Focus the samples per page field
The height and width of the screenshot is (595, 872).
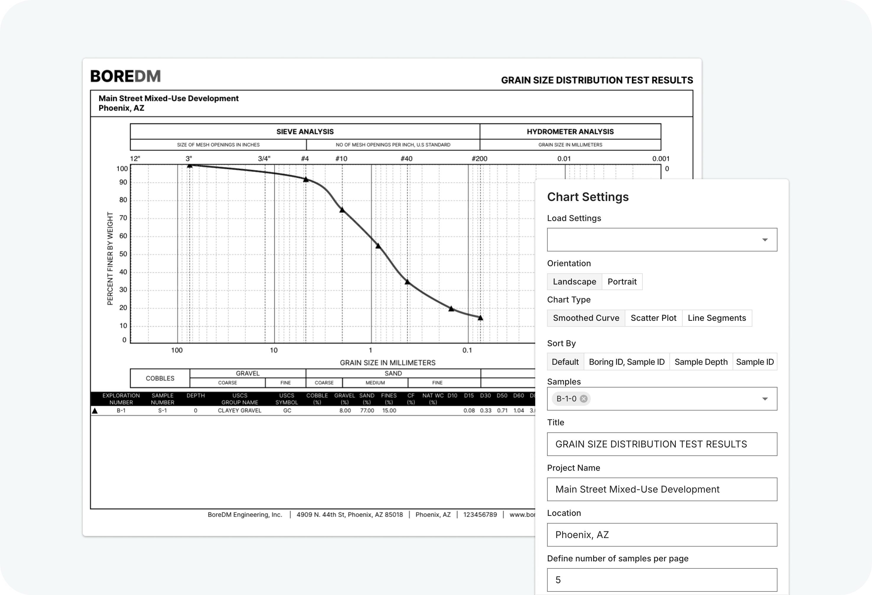tap(661, 580)
